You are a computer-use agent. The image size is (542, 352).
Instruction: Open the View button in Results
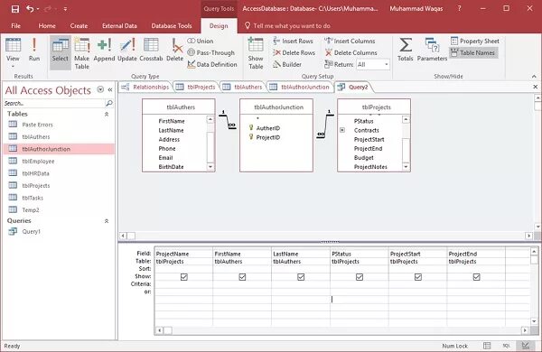pyautogui.click(x=13, y=53)
